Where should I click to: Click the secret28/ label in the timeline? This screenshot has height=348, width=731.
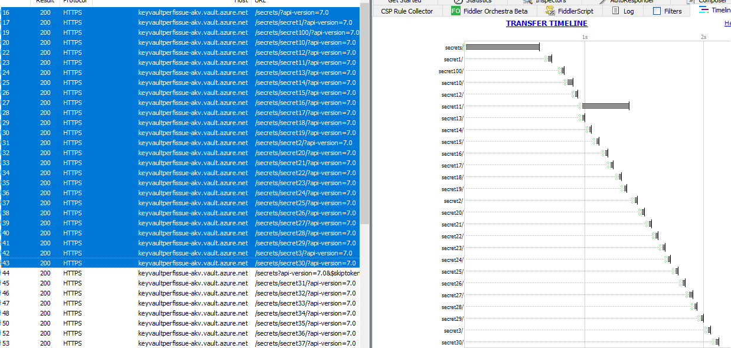453,307
